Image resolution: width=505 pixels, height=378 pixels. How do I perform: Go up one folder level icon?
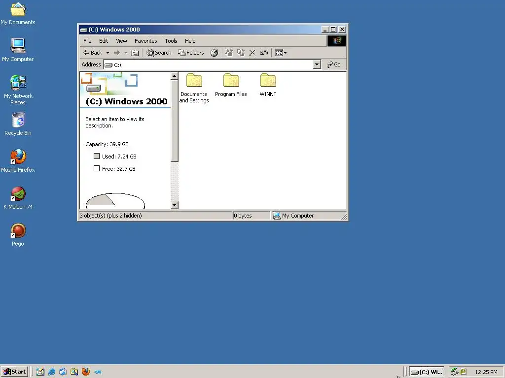coord(135,53)
